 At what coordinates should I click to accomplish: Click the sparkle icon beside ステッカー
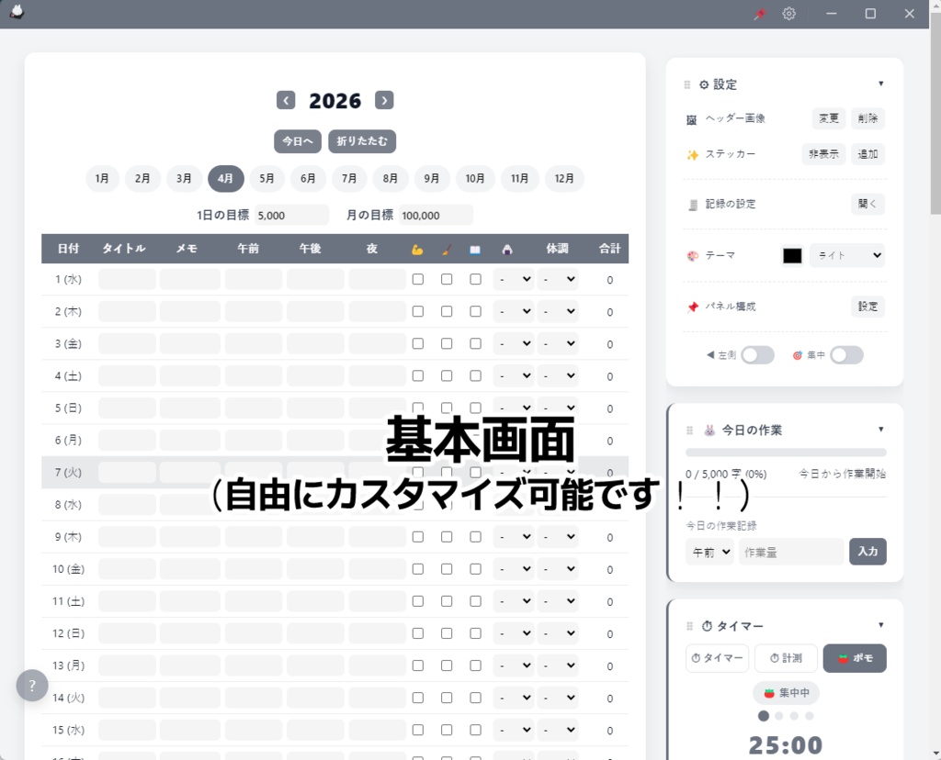click(x=695, y=154)
